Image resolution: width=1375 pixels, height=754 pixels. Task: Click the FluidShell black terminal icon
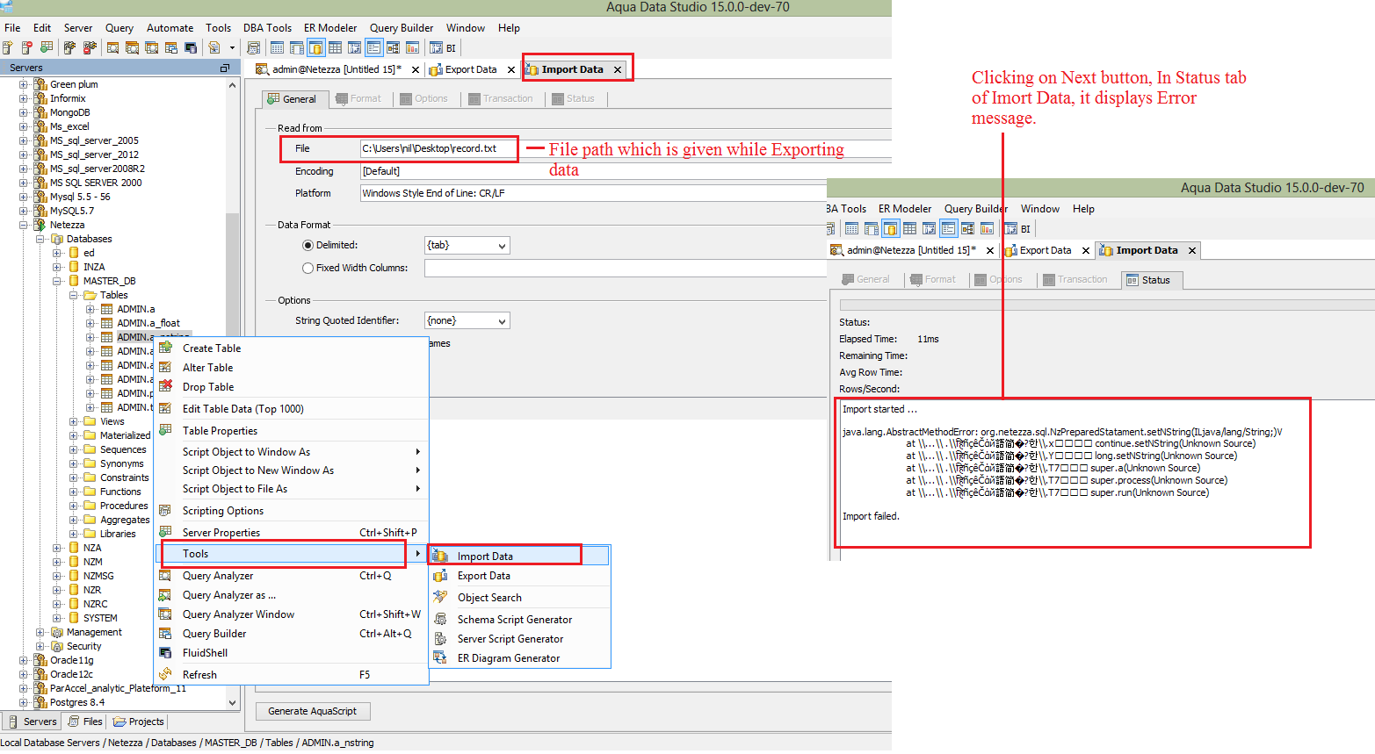point(165,652)
